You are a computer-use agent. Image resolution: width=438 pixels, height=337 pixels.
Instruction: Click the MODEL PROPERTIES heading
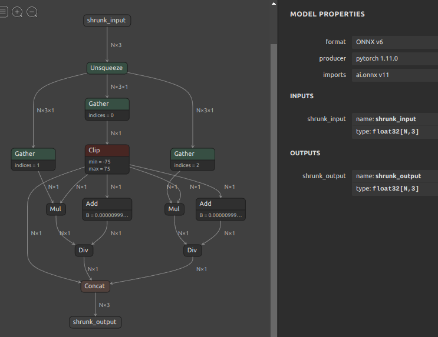pyautogui.click(x=327, y=14)
